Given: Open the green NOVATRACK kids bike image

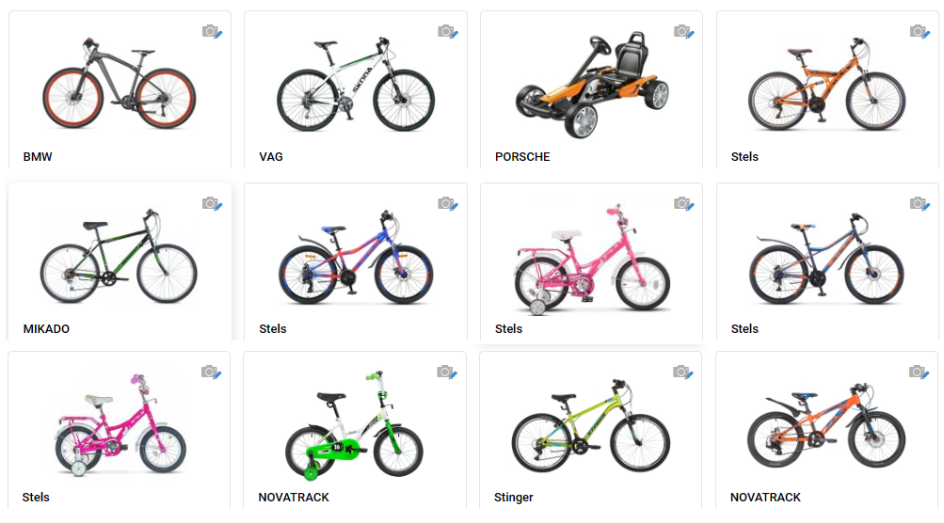Looking at the screenshot, I should point(354,425).
